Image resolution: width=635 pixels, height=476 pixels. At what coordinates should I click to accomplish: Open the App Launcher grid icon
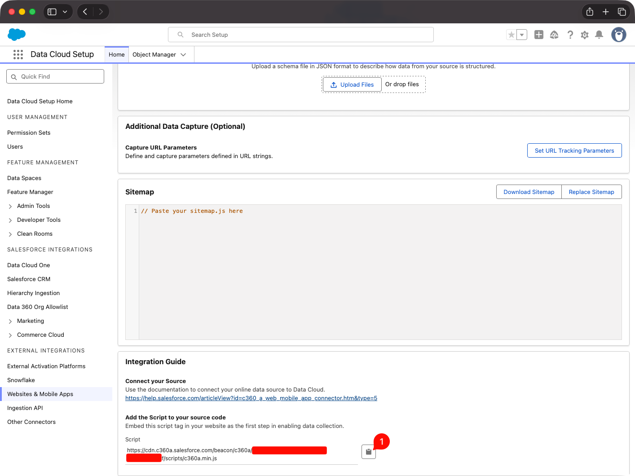[18, 54]
